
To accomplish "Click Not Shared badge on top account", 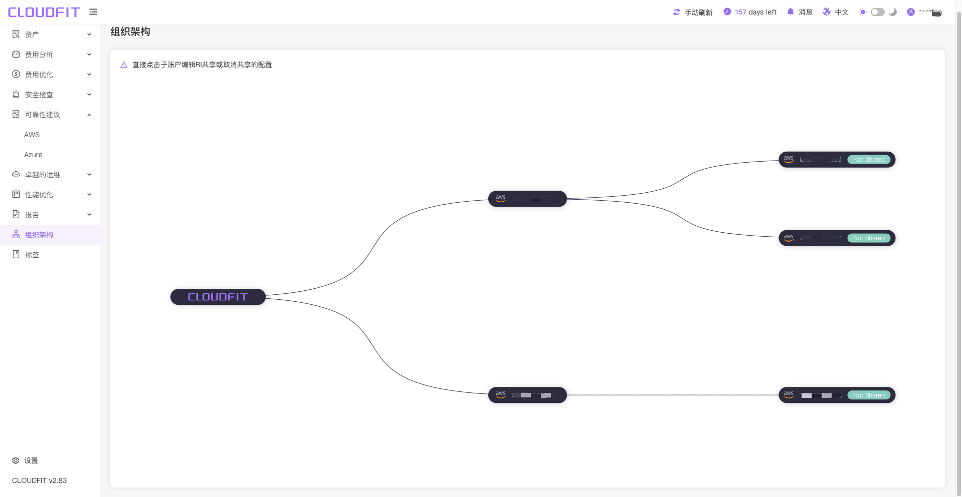I will coord(869,160).
